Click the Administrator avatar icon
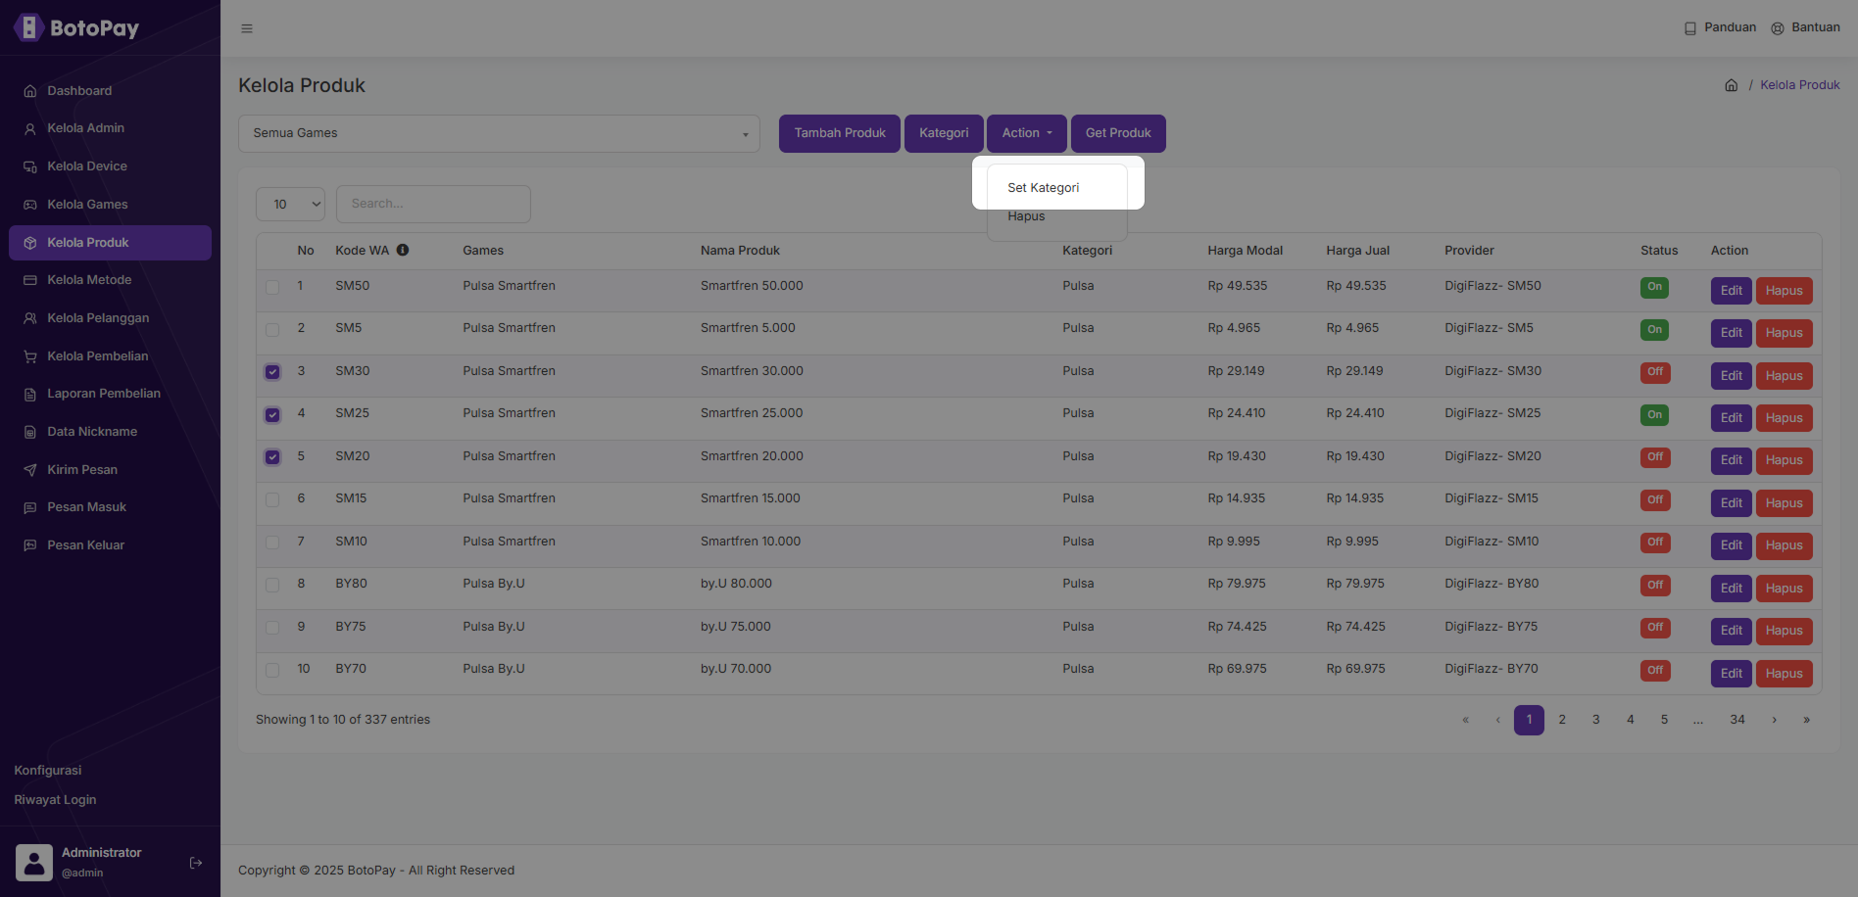 (x=34, y=863)
